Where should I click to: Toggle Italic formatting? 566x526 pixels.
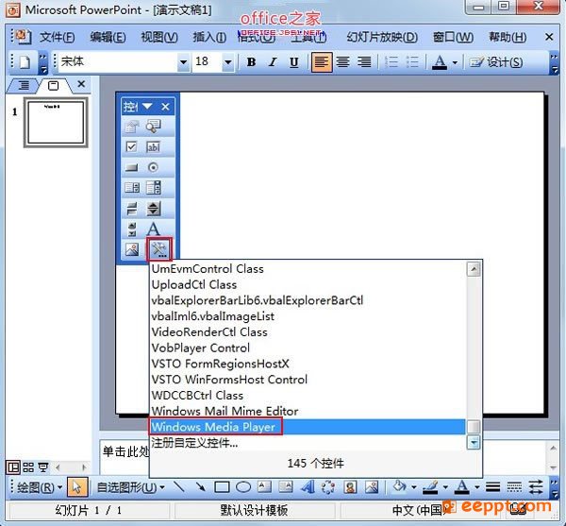273,62
